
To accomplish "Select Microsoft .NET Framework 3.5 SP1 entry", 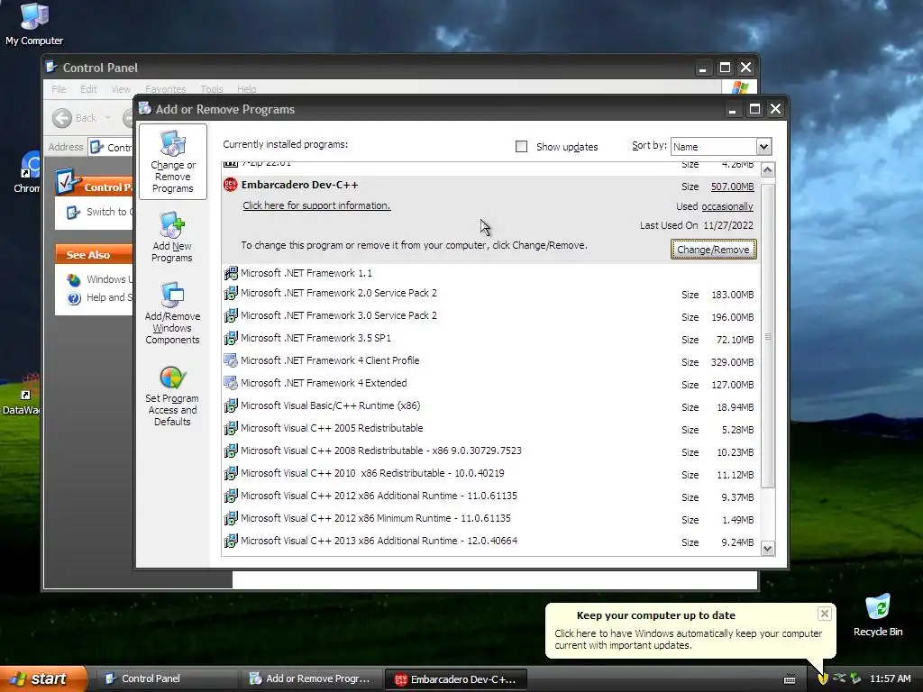I will coord(491,339).
